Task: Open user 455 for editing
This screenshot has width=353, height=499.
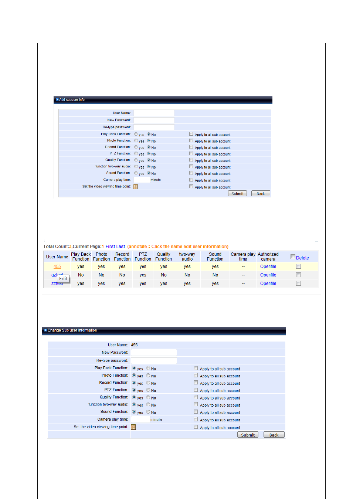Action: click(x=57, y=267)
